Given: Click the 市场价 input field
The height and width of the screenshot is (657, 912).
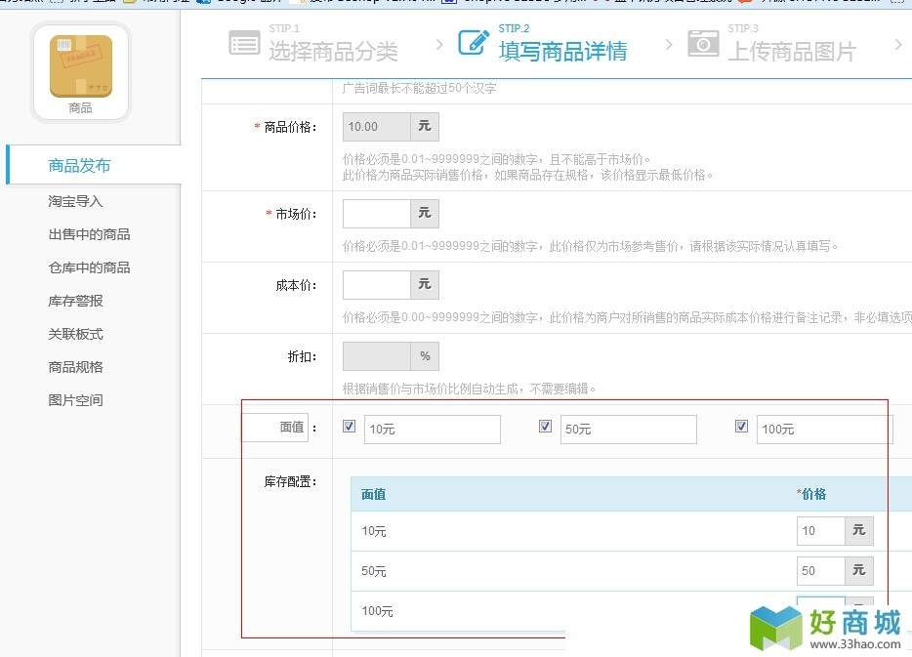Looking at the screenshot, I should 376,214.
